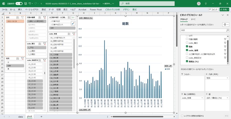Clear the filter on the code_地域 slicer
The width and height of the screenshot is (231, 119).
click(73, 34)
